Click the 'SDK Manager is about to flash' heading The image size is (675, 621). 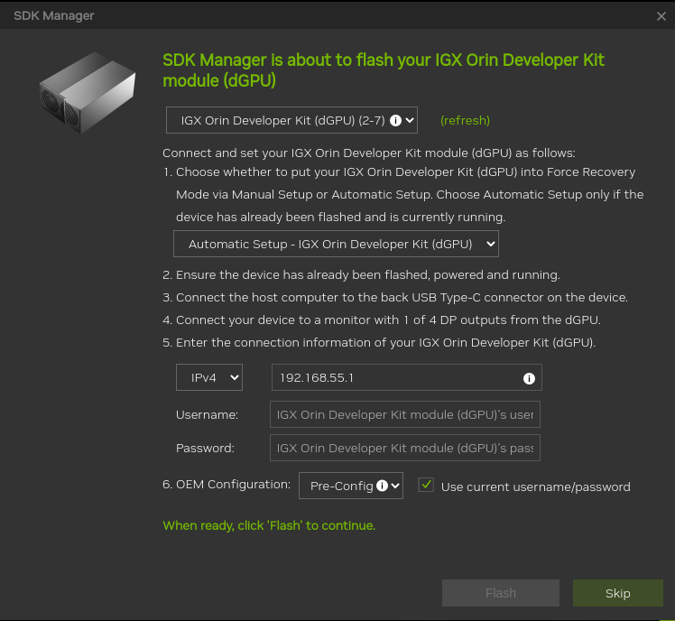click(x=384, y=70)
